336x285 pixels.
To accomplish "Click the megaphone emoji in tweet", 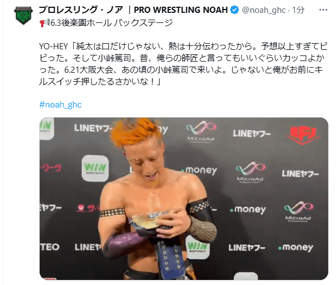I will coord(45,23).
